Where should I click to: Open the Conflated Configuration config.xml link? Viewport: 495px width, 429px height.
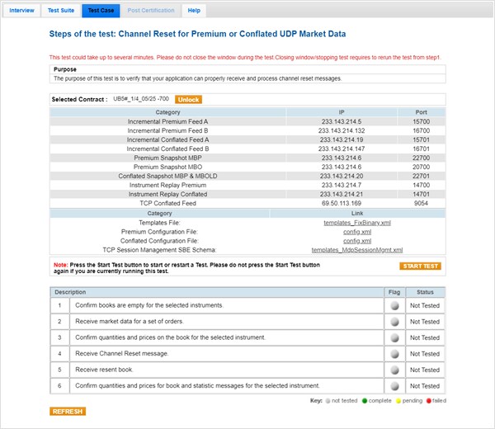[x=357, y=240]
